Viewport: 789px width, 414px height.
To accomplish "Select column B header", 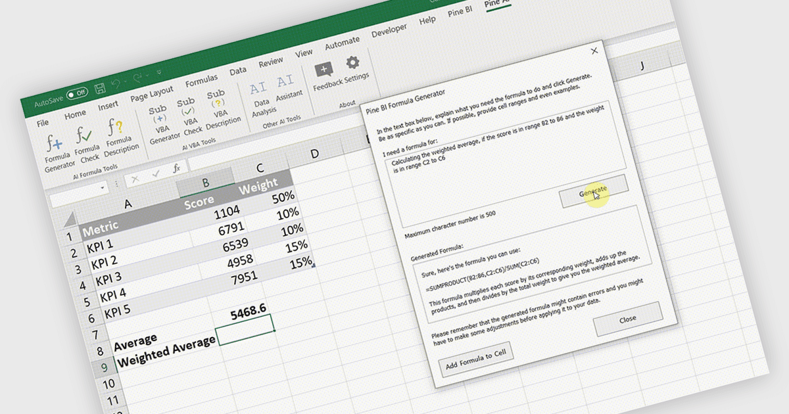I will click(206, 183).
